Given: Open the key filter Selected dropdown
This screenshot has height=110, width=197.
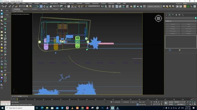Looking at the screenshot, I should 180,102.
